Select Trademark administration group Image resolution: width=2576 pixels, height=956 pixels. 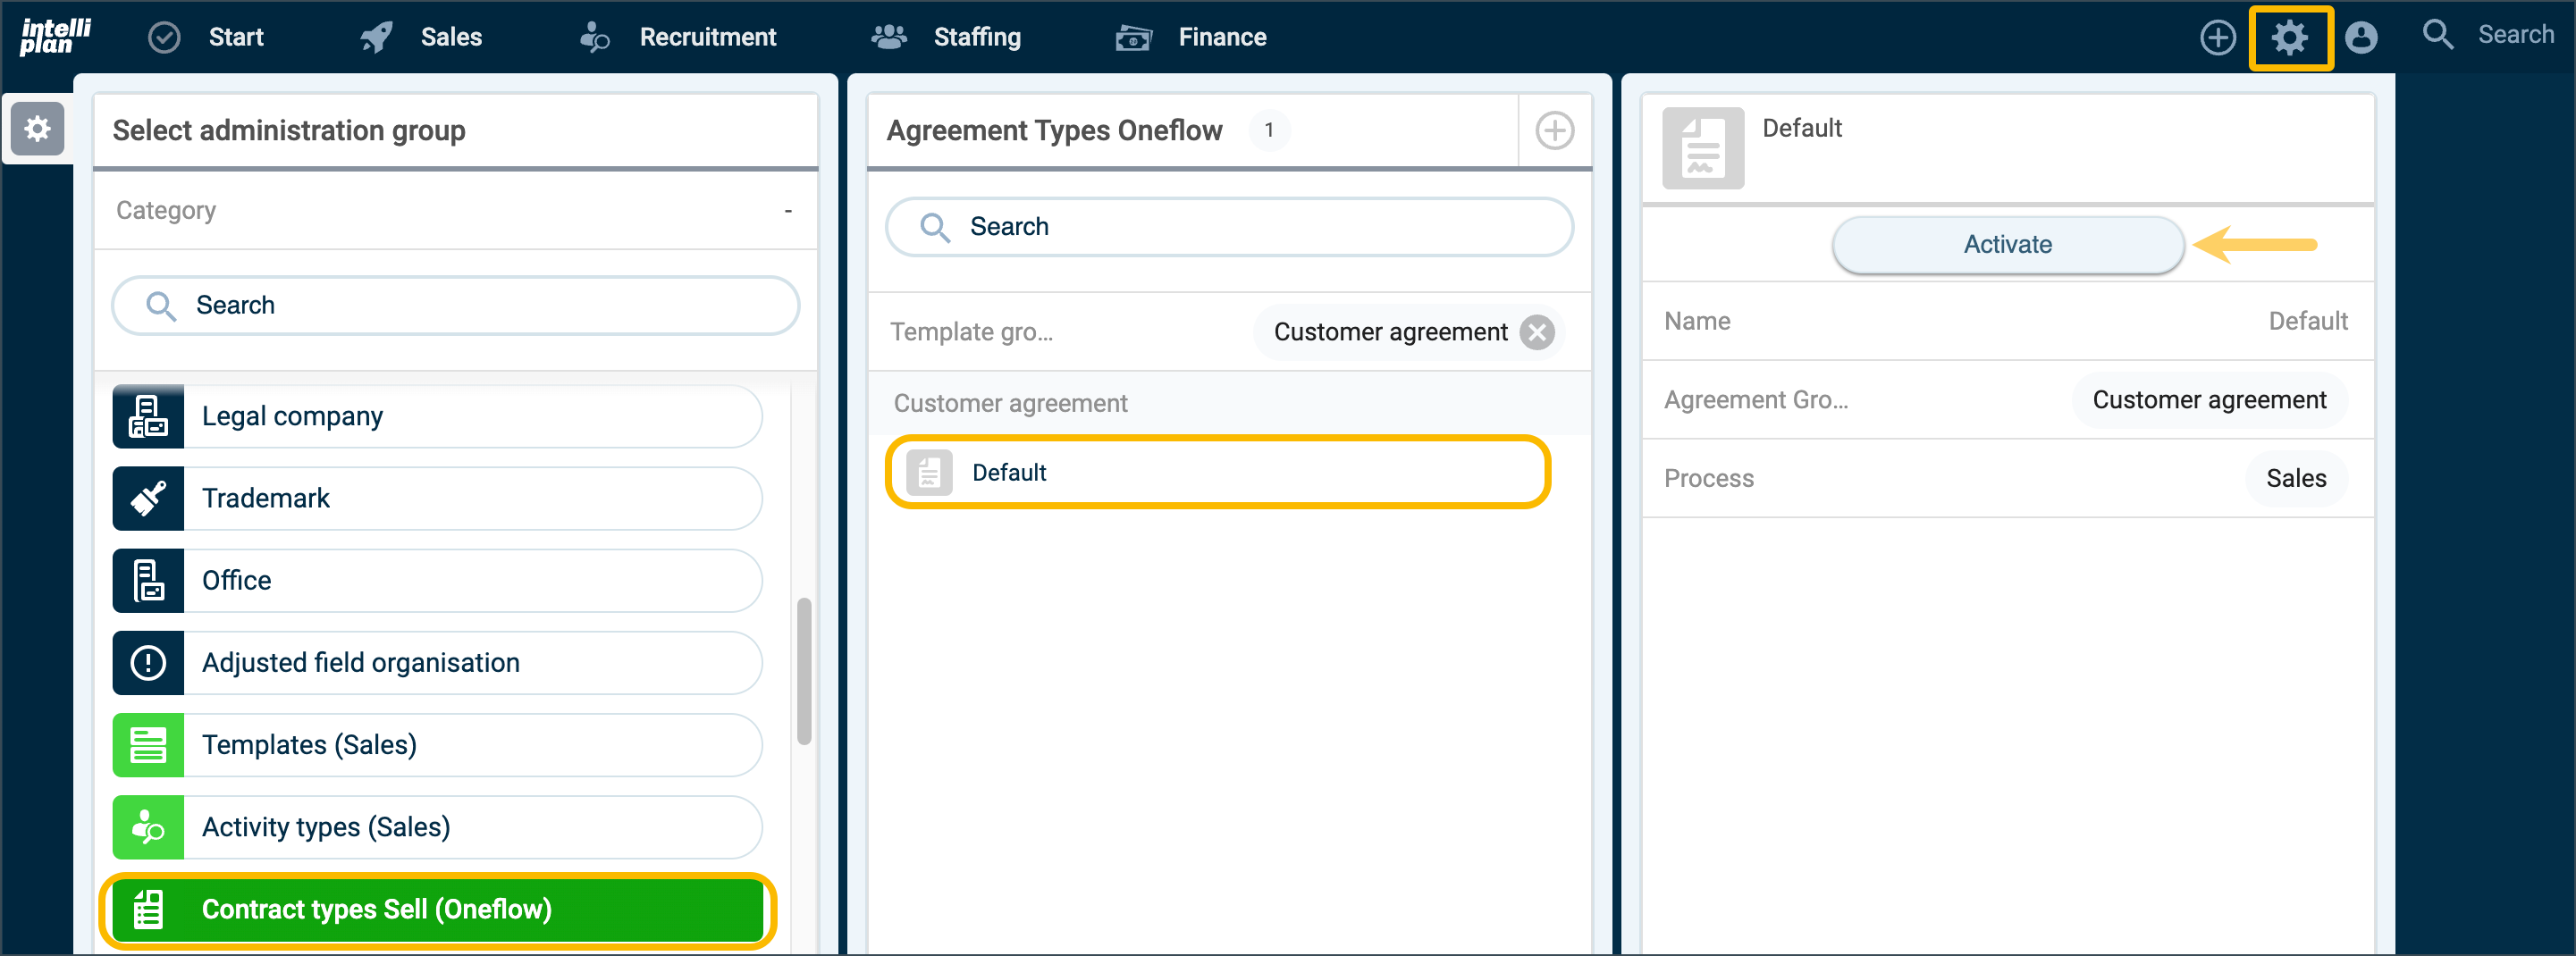437,498
